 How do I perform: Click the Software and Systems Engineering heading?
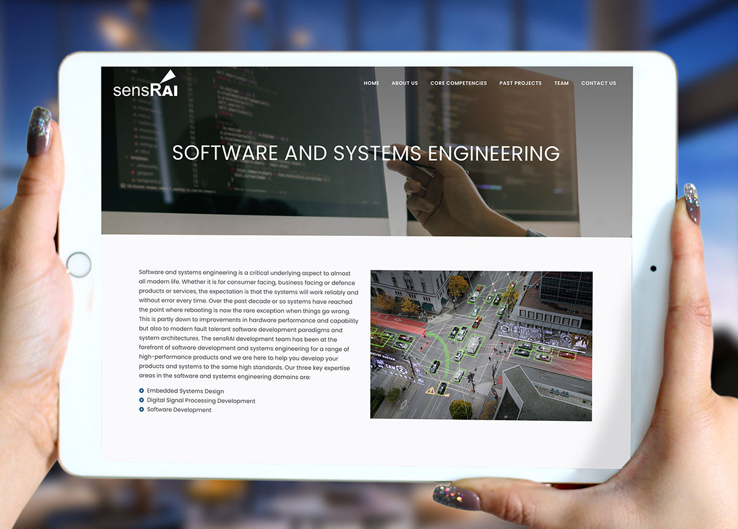[366, 153]
